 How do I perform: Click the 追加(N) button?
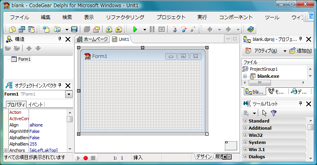pyautogui.click(x=301, y=51)
